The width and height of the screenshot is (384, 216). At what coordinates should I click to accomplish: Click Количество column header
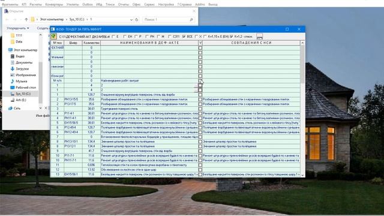91,43
